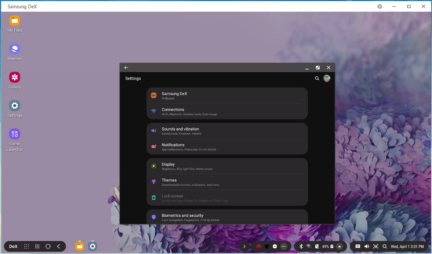
Task: Click the Wi-Fi status icon
Action: [309, 247]
